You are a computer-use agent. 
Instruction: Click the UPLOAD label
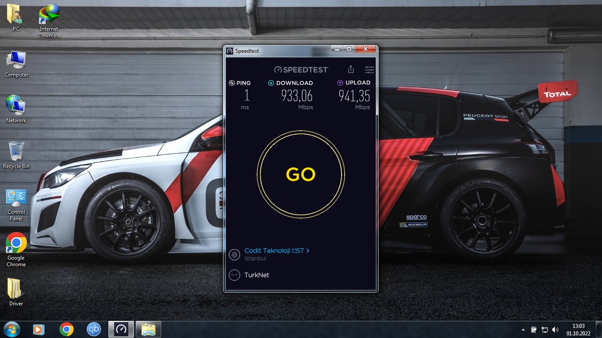(358, 83)
